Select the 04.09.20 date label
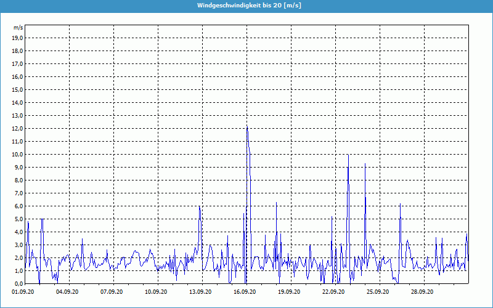This screenshot has height=308, width=493. 70,292
